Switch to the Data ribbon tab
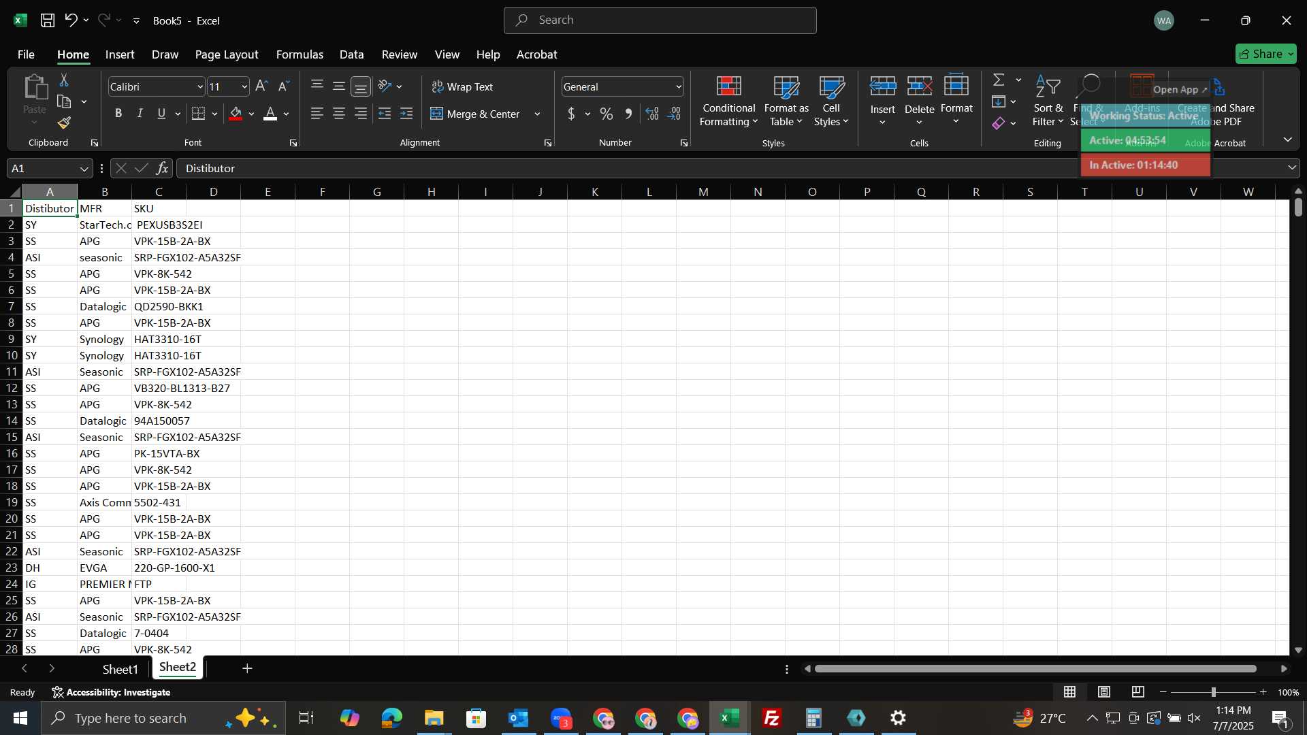 pyautogui.click(x=351, y=54)
